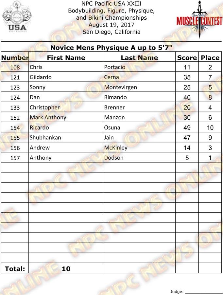Click the Place column header
The width and height of the screenshot is (223, 295).
pos(210,58)
